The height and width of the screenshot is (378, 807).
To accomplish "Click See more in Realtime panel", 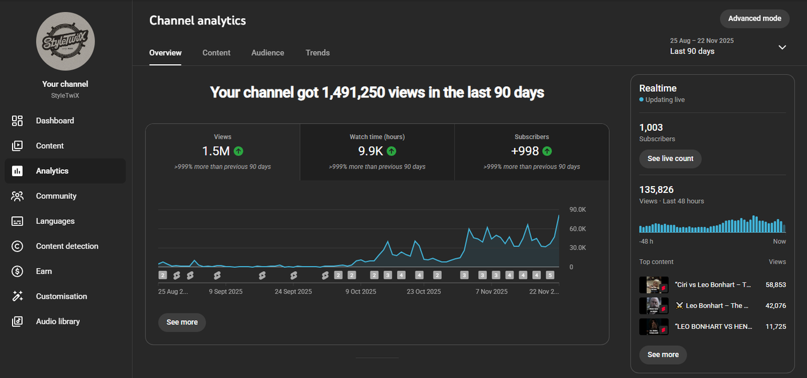I will [x=663, y=355].
